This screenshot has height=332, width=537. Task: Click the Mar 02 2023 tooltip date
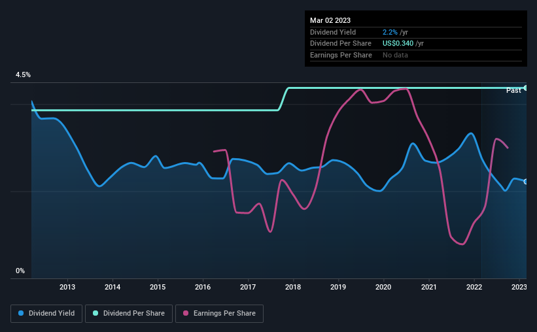click(330, 20)
